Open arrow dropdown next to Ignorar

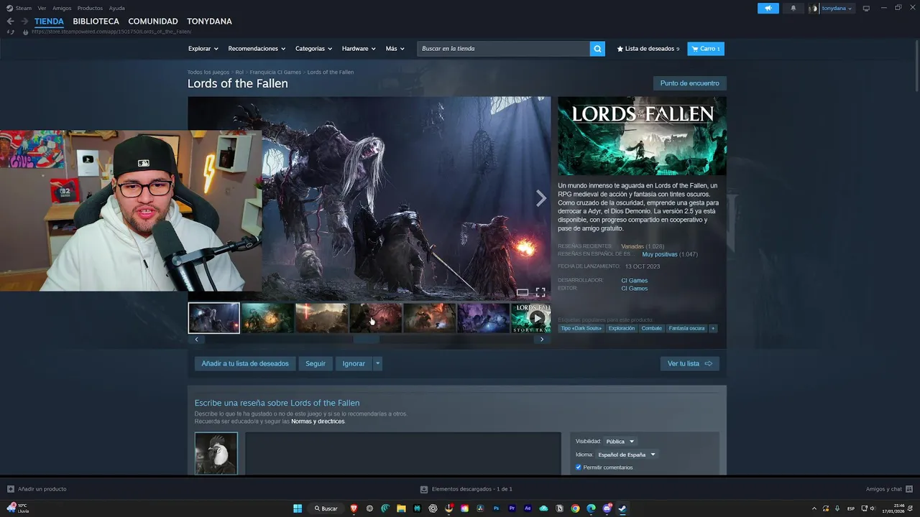[x=377, y=363]
